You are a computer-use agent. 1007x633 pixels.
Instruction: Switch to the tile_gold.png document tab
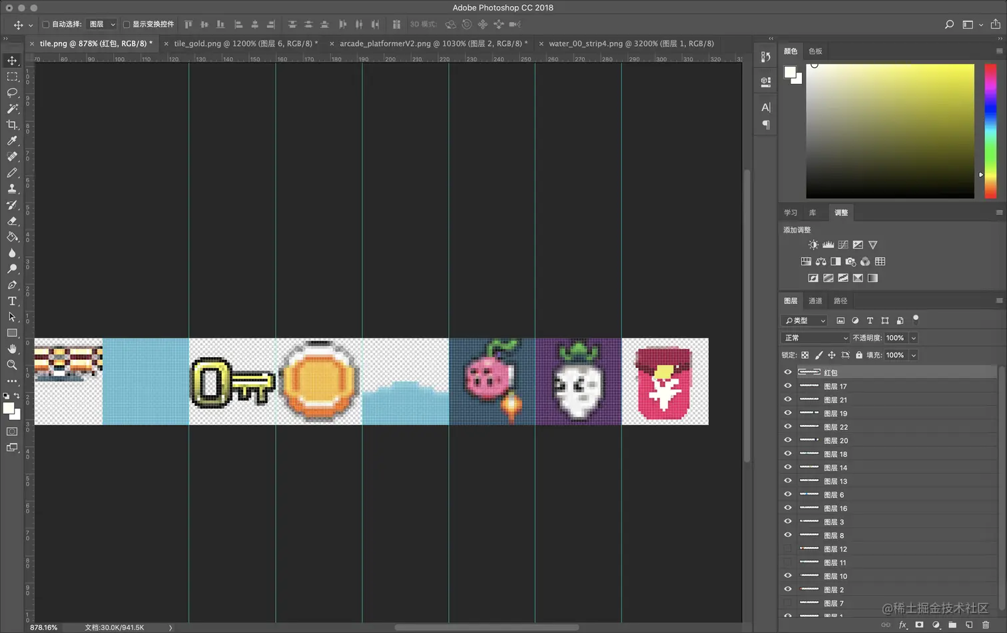tap(245, 43)
